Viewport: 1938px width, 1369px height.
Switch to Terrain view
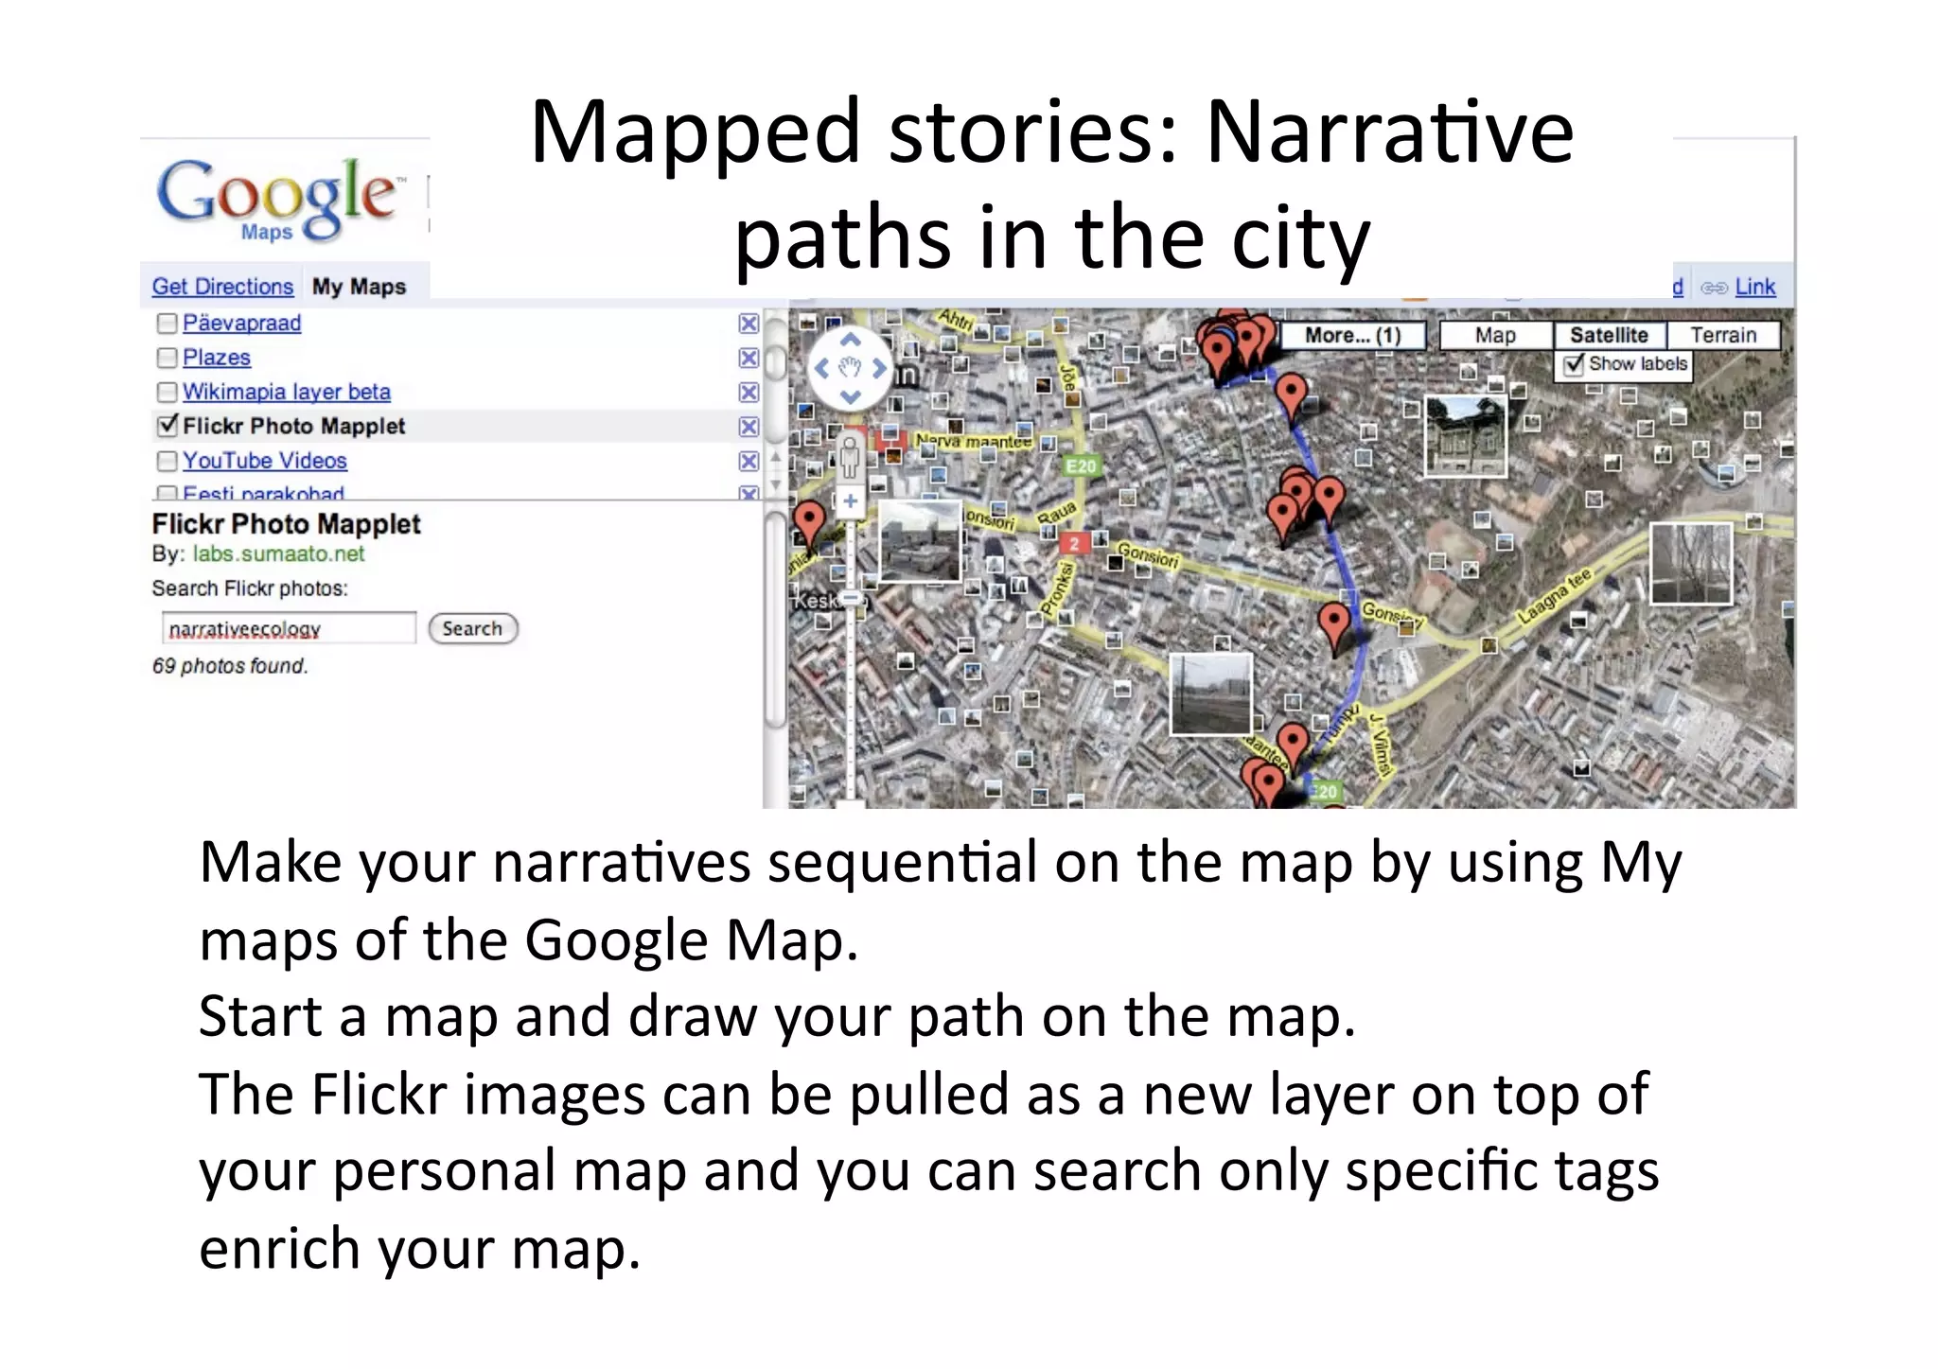point(1723,335)
